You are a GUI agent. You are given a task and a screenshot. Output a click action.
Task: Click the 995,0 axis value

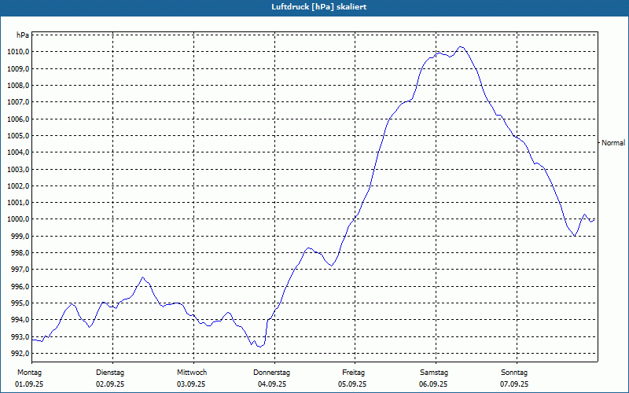20,303
